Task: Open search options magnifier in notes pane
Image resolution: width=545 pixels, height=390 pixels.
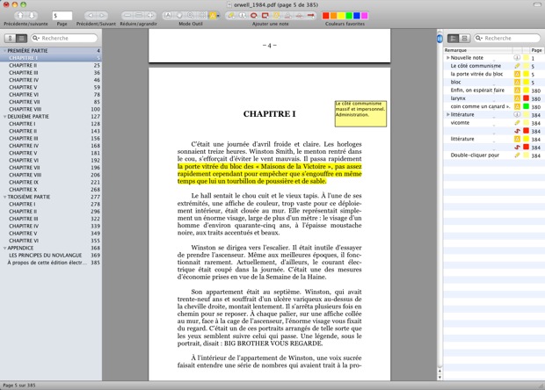Action: [479, 38]
